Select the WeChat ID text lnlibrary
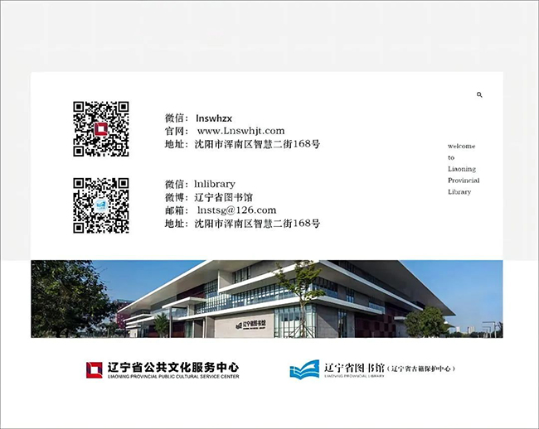The height and width of the screenshot is (429, 539). tap(215, 184)
